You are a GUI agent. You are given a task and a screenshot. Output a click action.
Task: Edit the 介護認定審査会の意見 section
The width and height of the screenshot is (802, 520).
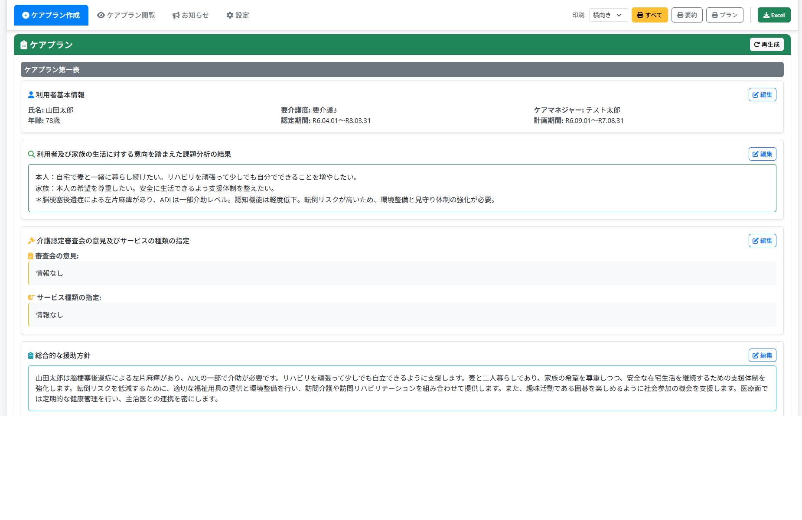762,241
